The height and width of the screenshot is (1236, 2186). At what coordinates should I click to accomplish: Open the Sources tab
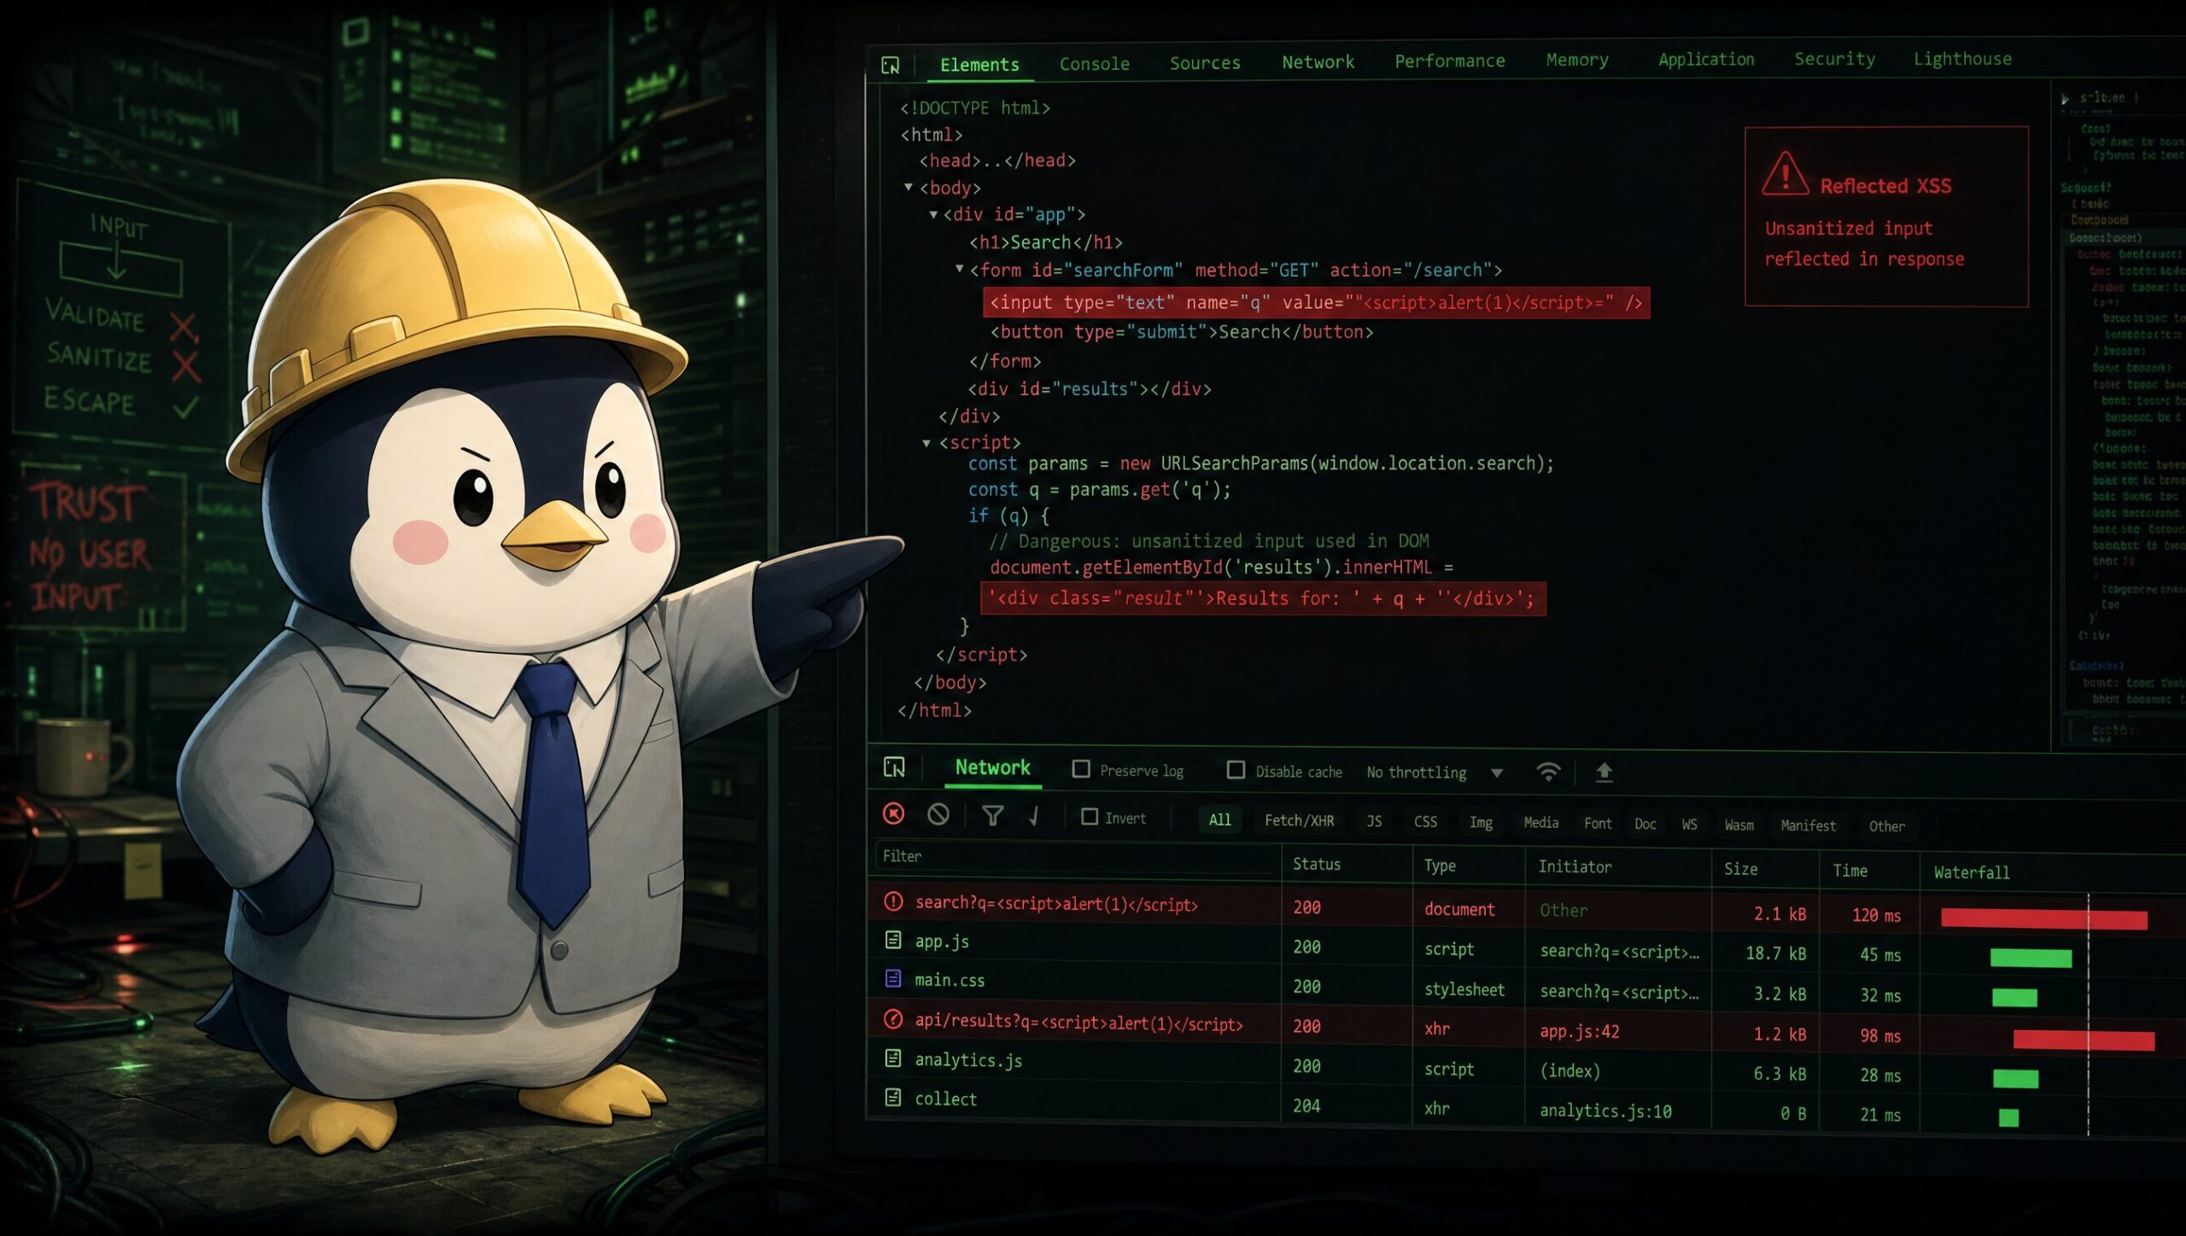tap(1205, 63)
